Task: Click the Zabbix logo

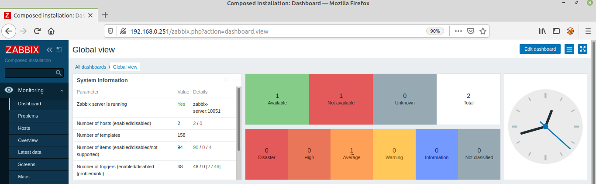Action: [22, 49]
